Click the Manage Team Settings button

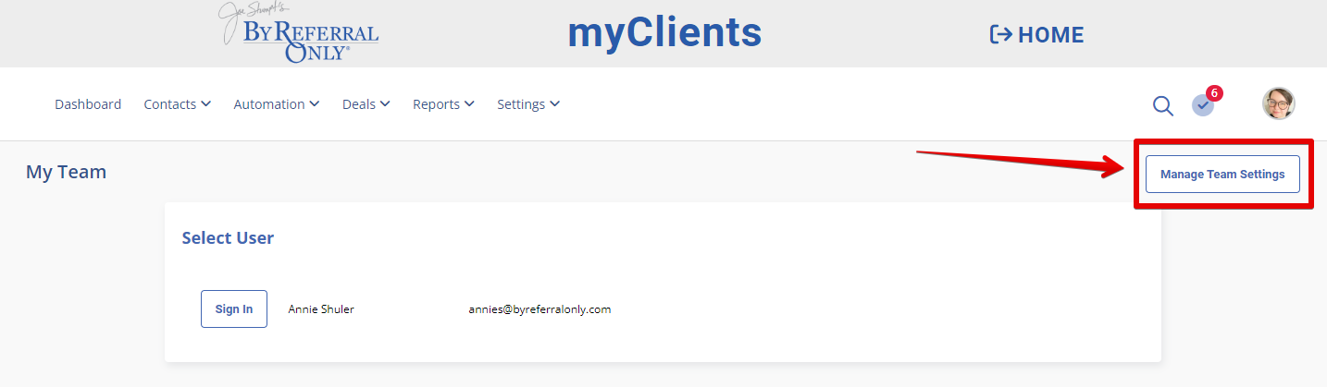[x=1222, y=174]
